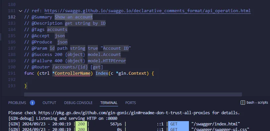Click line number 182 in the gutter

(x=12, y=17)
